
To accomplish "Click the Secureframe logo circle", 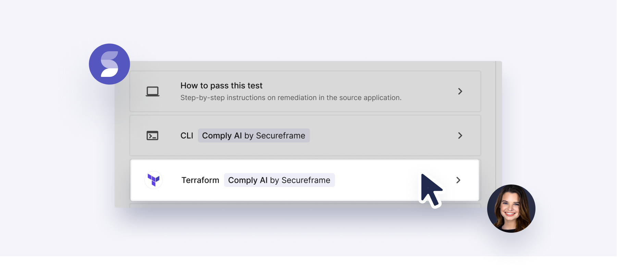I will (x=109, y=64).
